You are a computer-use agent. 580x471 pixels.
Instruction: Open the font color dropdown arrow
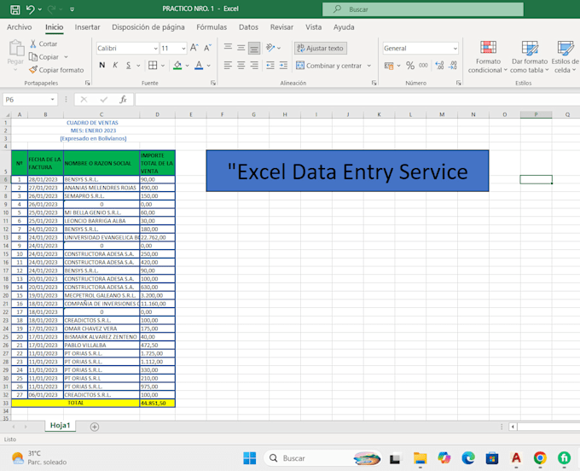point(209,66)
